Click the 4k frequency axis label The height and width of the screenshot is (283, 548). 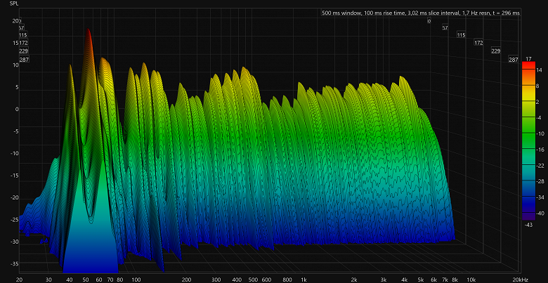405,279
